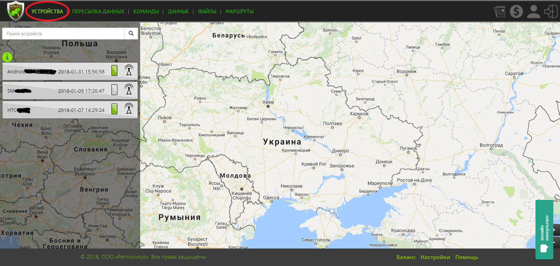Viewport: 560px width, 266px height.
Task: Focus the Поиск устройств search field
Action: 63,34
